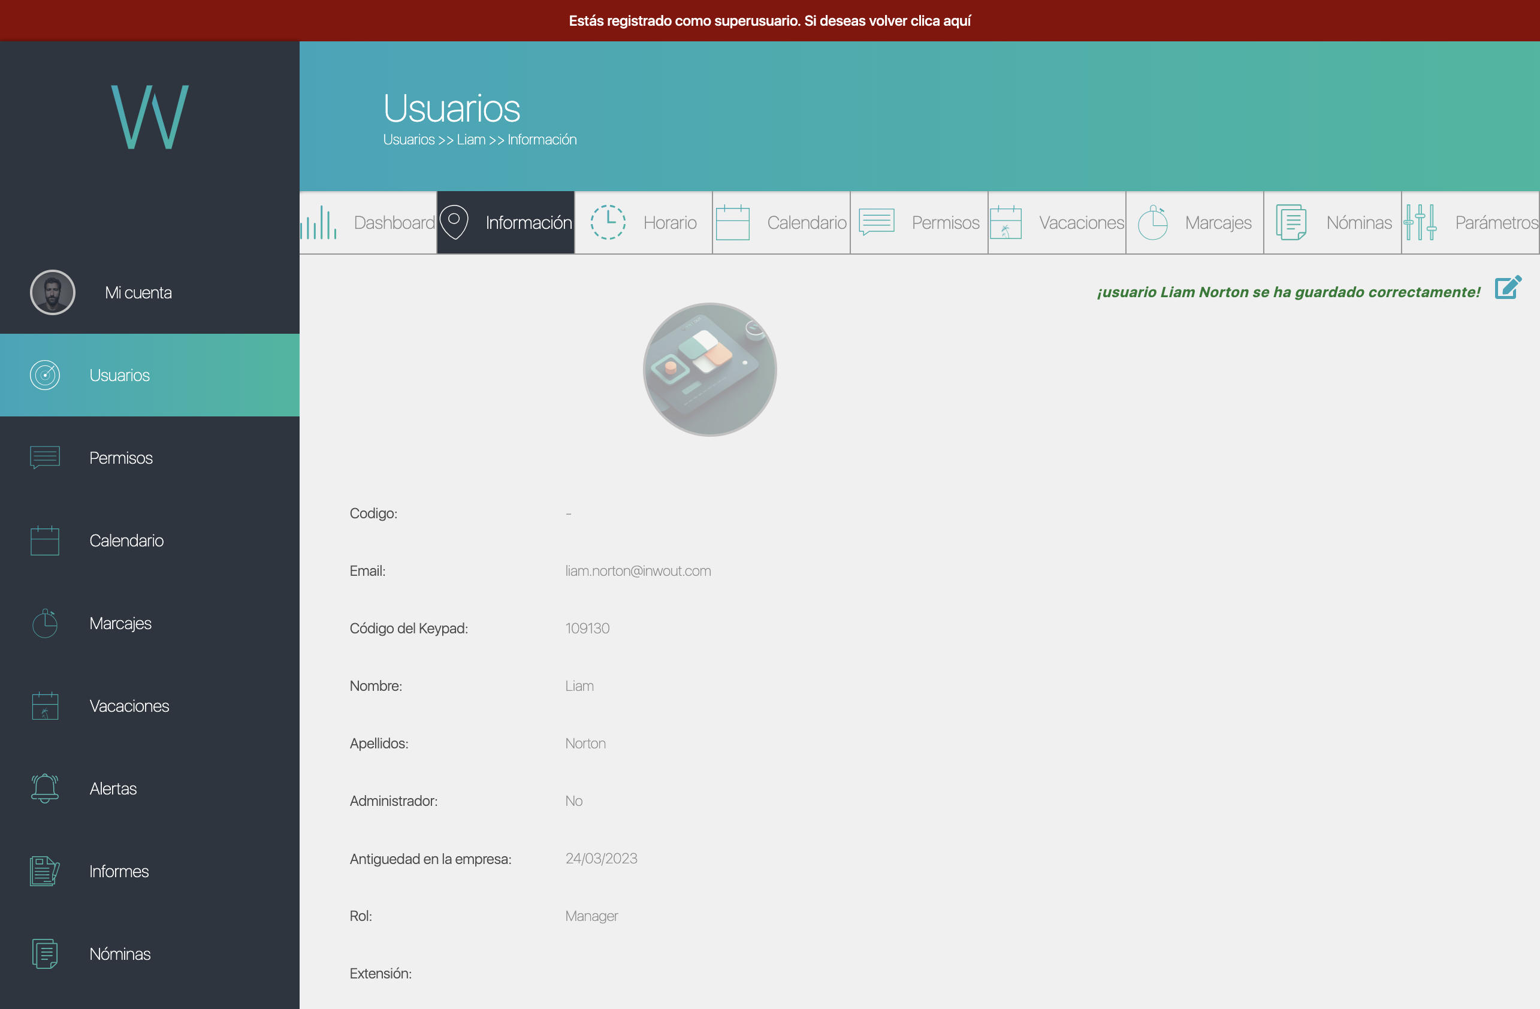Click Usuarios in the breadcrumb

click(x=409, y=140)
